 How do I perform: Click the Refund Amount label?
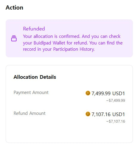(x=30, y=113)
